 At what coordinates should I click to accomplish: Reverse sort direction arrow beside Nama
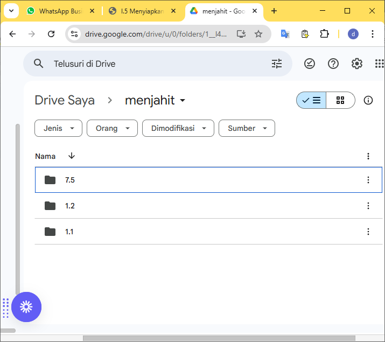(72, 156)
